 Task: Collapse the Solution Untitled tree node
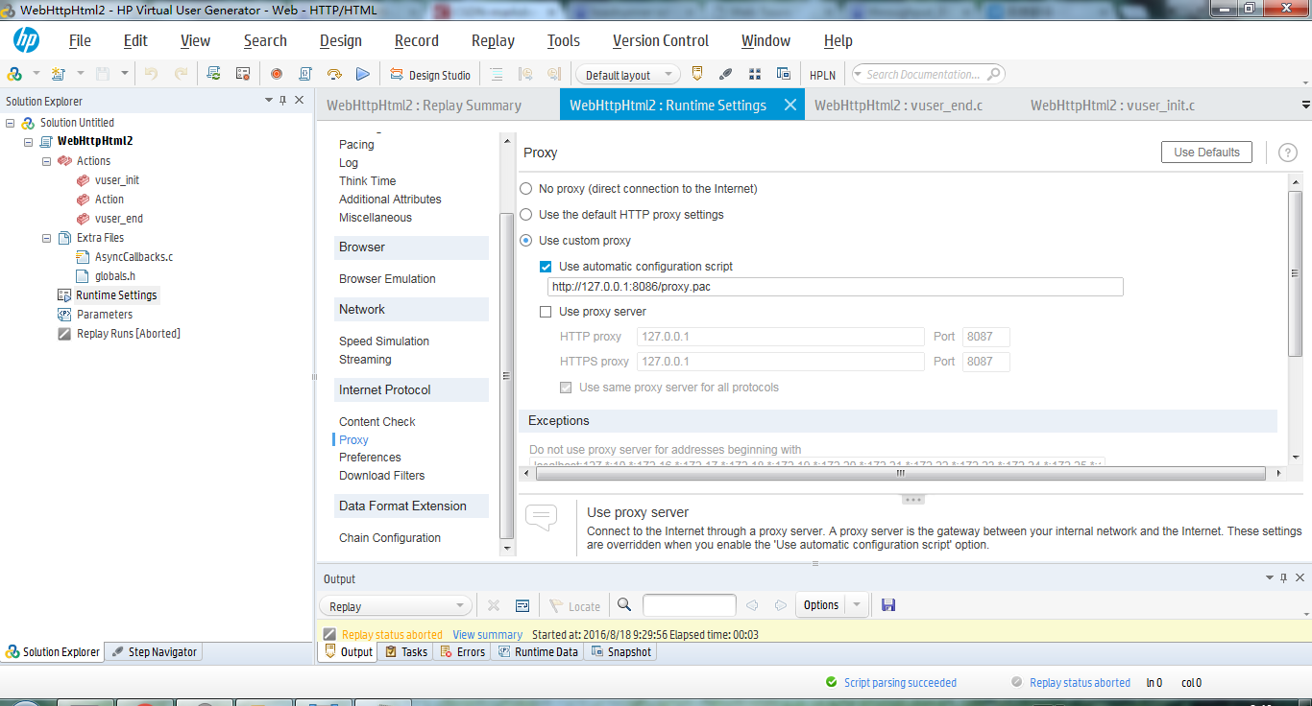(11, 123)
